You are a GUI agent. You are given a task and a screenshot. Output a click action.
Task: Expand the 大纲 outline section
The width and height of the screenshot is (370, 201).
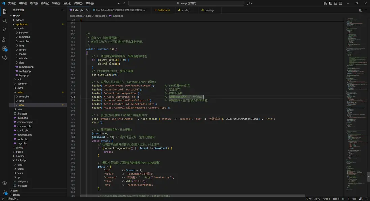(x=15, y=191)
